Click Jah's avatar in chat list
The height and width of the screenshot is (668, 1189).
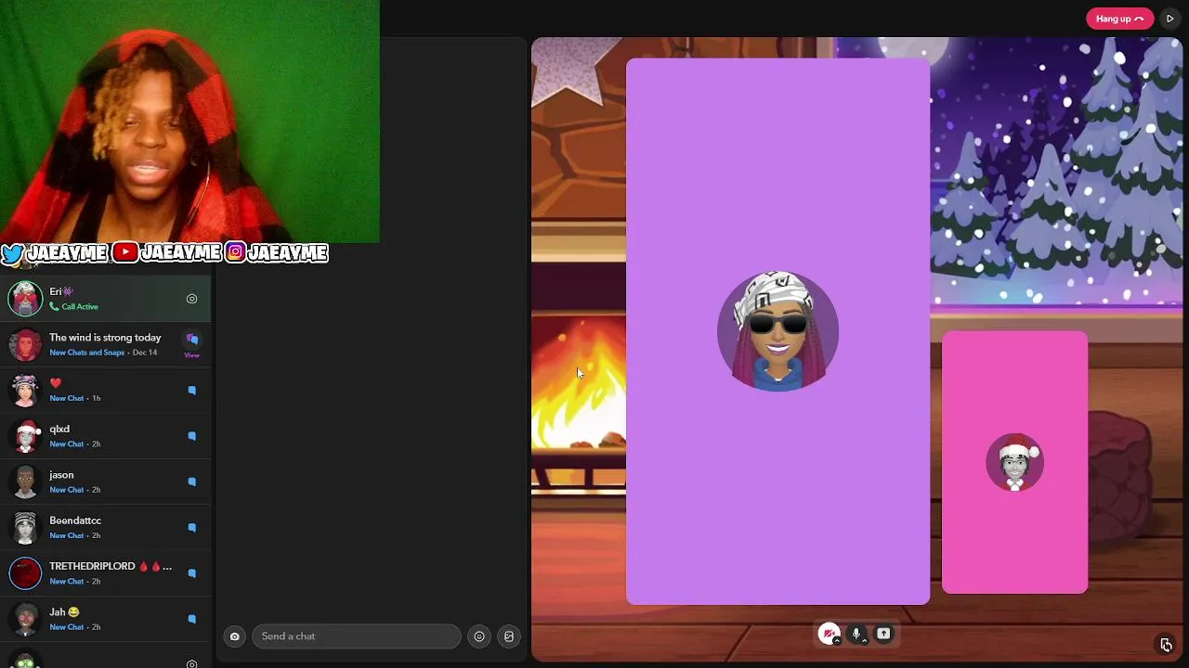point(25,619)
